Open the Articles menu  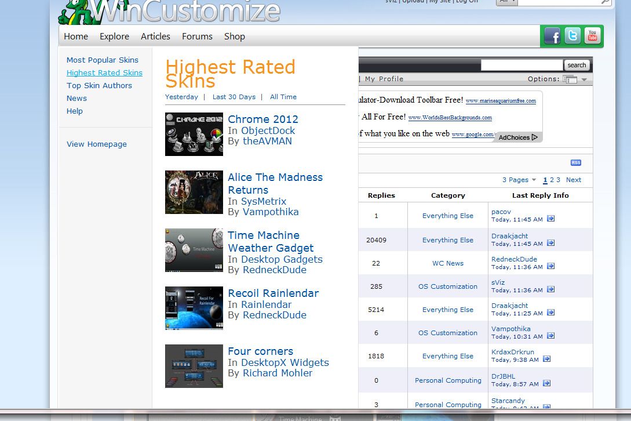pyautogui.click(x=155, y=37)
